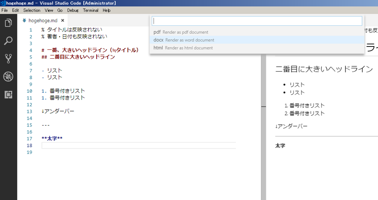
Task: Click the markdown file icon on hogehoge.md tab
Action: [24, 21]
